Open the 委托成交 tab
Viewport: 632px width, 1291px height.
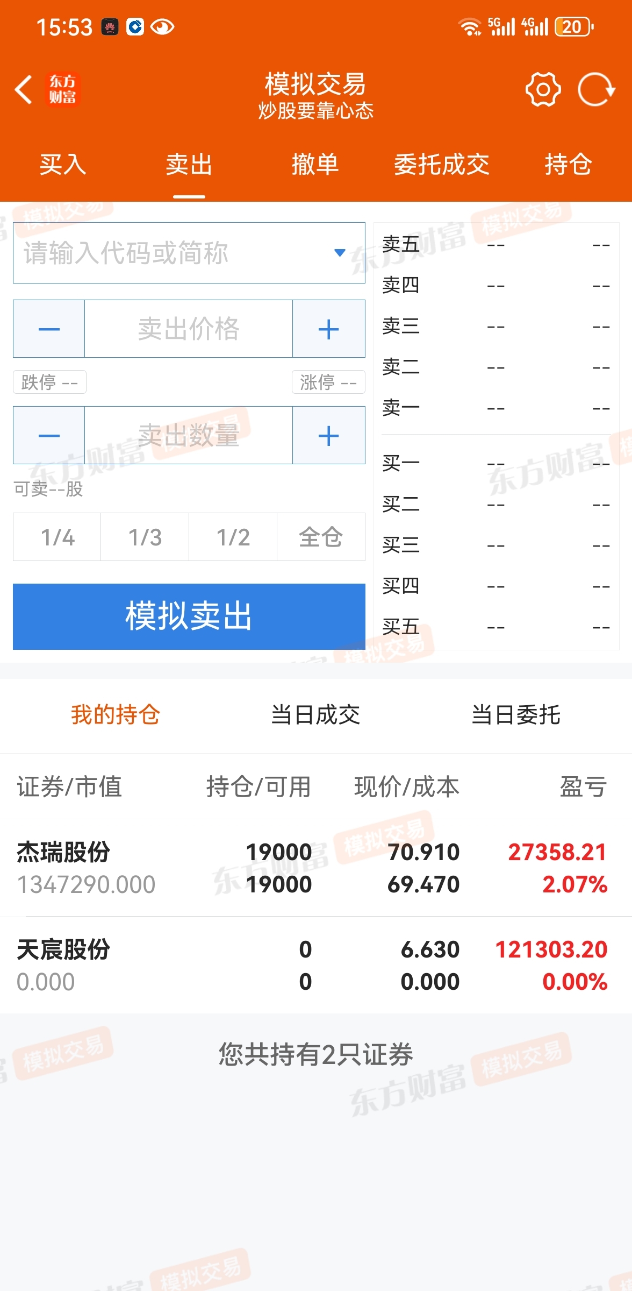click(442, 165)
